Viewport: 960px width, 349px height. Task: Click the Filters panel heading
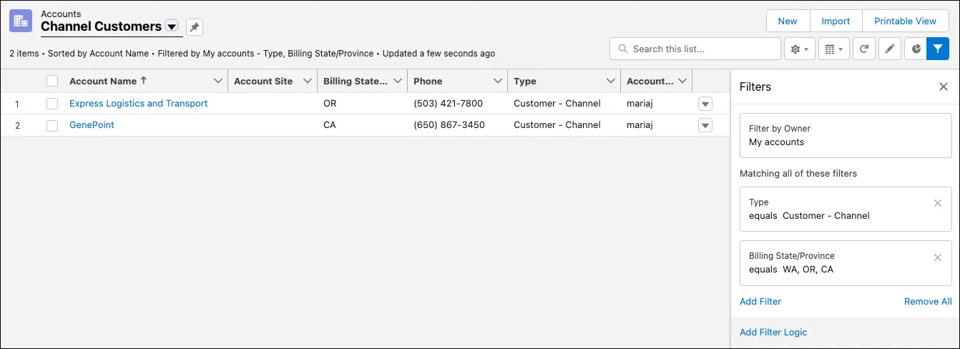[755, 87]
